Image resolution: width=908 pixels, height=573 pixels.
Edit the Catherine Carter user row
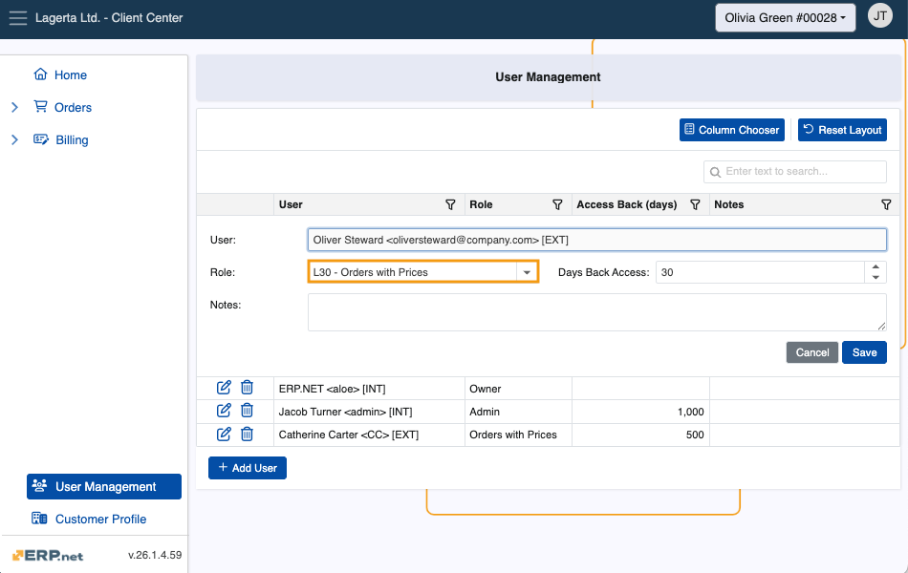[x=224, y=434]
